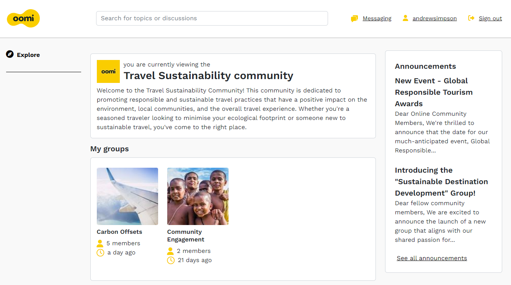Open the Explore sidebar menu item
The height and width of the screenshot is (285, 511).
coord(28,55)
